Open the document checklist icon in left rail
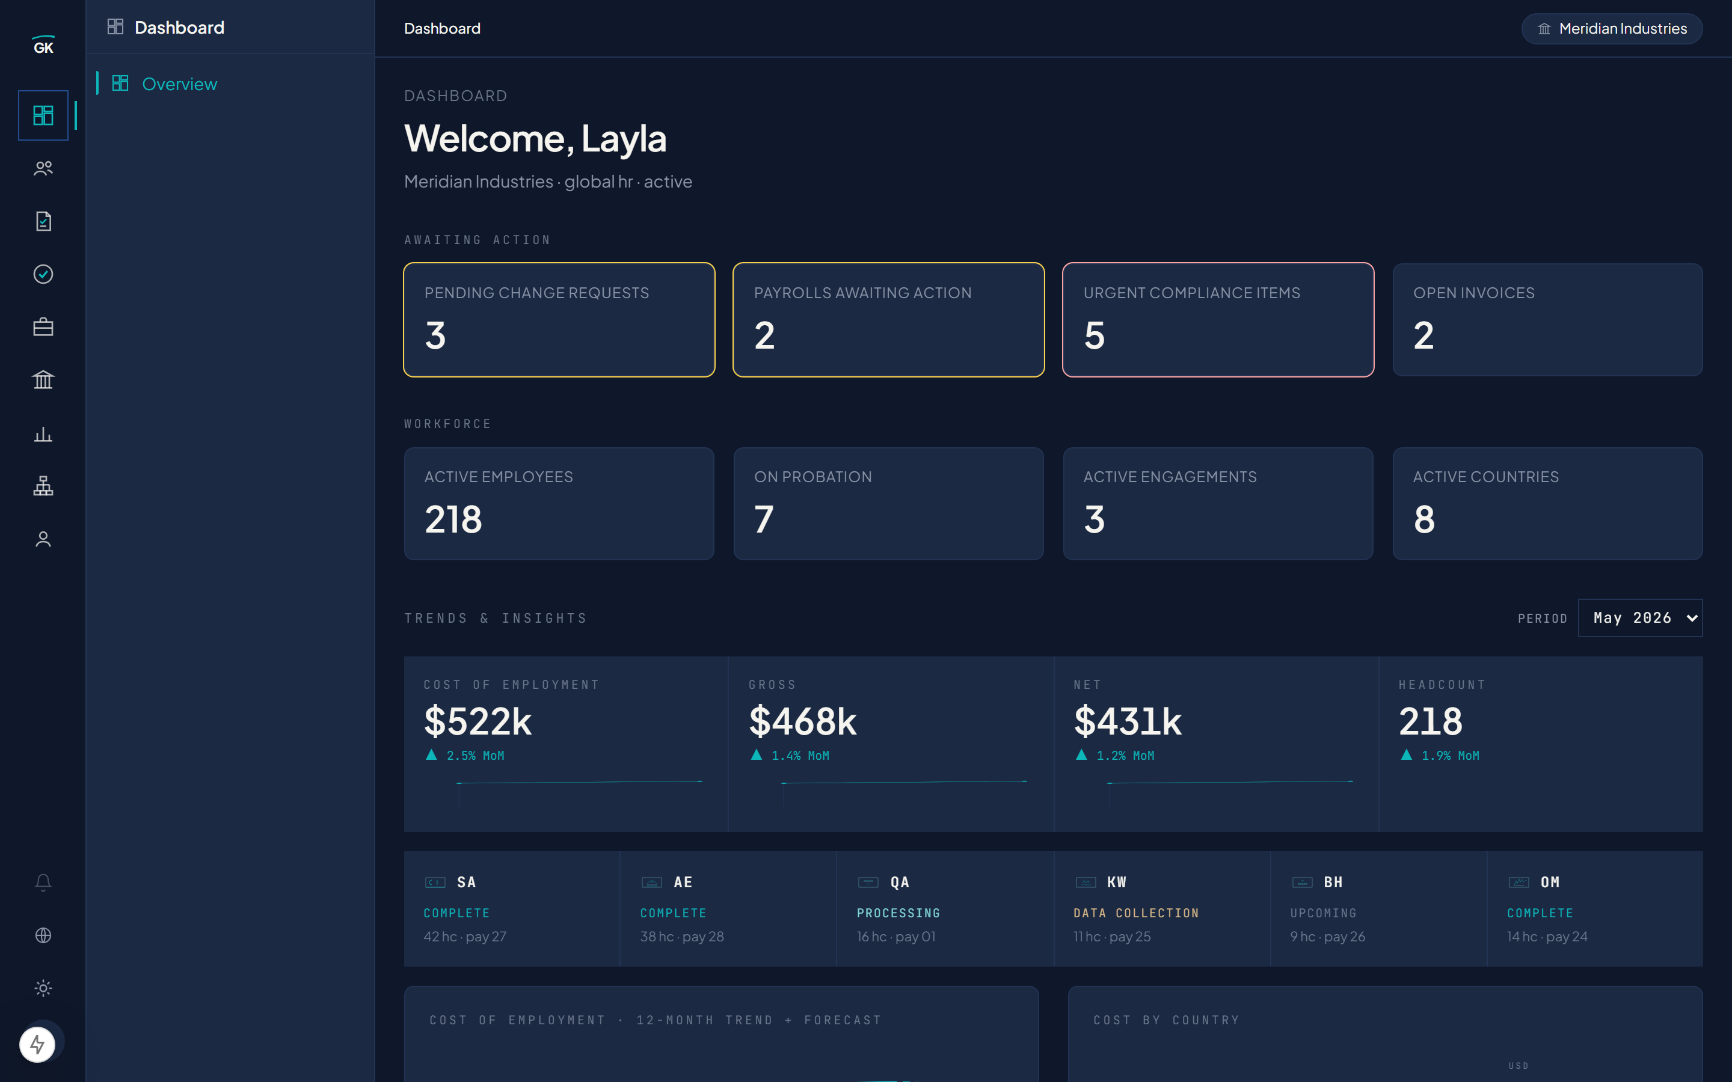Image resolution: width=1732 pixels, height=1082 pixels. 43,221
